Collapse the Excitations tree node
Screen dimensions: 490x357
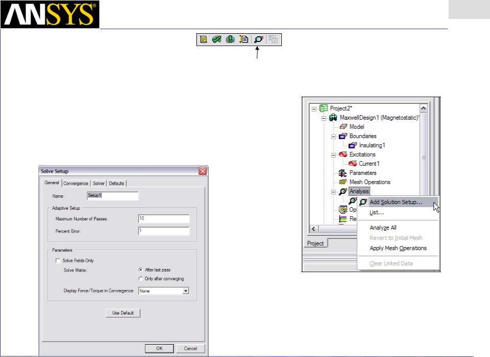(x=333, y=155)
